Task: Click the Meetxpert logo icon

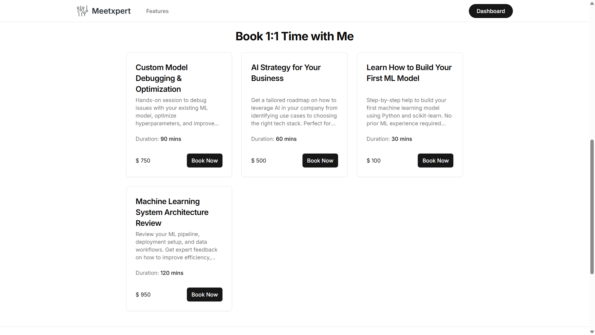Action: (x=82, y=11)
